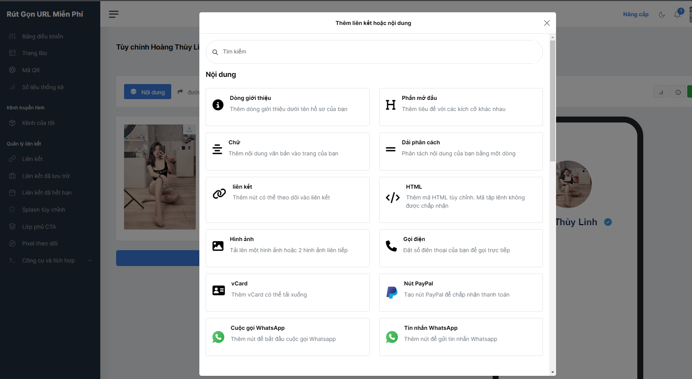Expand Công cụ và tích hợp menu

(x=48, y=260)
